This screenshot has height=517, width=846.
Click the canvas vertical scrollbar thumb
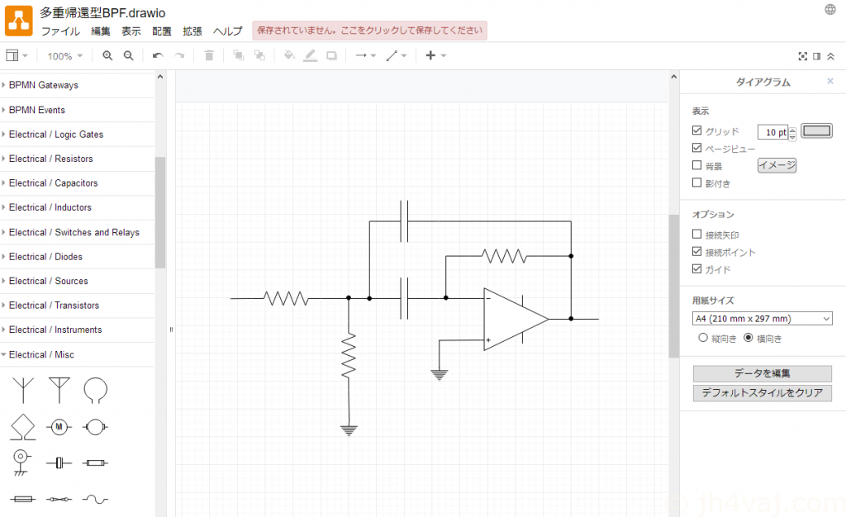pos(674,287)
